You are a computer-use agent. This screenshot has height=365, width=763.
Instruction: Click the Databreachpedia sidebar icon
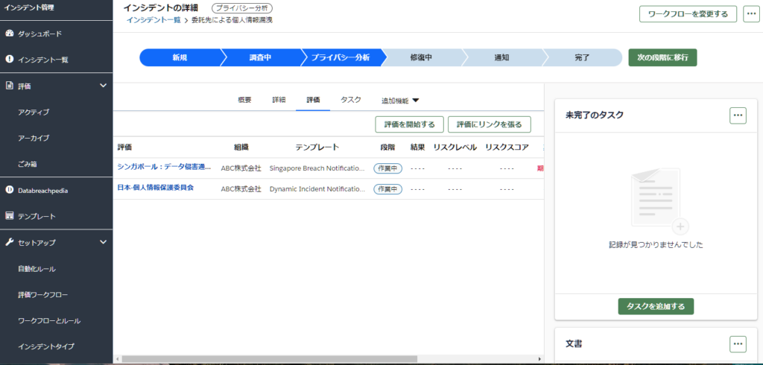[x=10, y=190]
